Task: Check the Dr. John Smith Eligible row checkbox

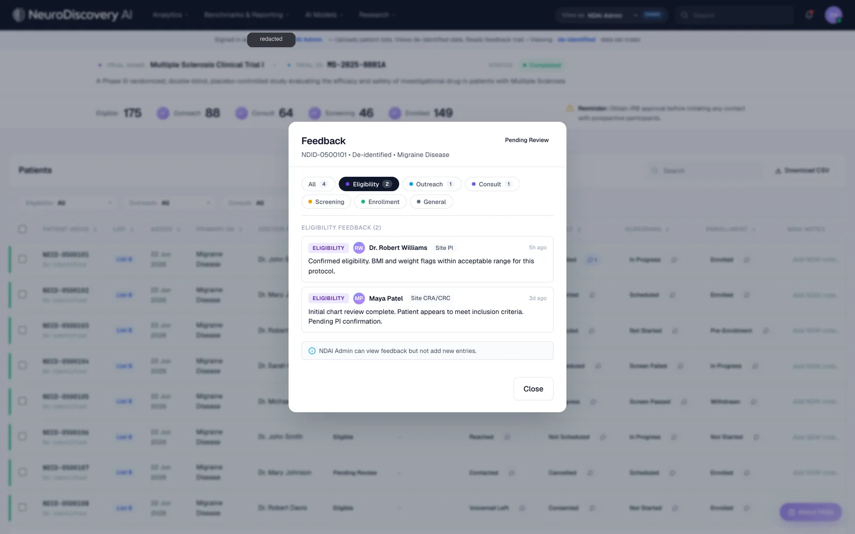Action: tap(22, 436)
